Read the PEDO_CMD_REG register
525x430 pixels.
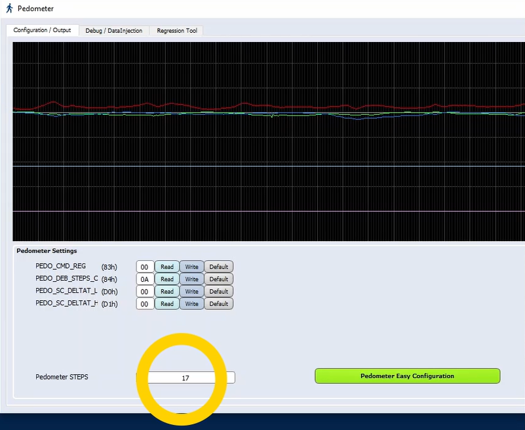click(166, 267)
